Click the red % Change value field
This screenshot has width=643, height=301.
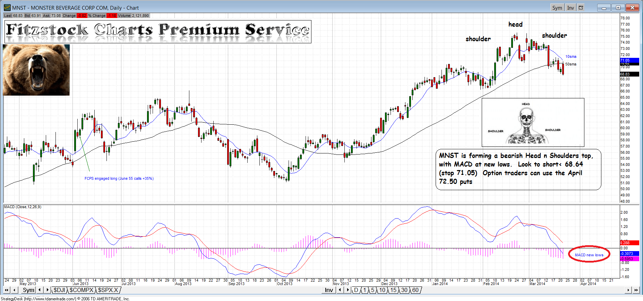coord(112,16)
